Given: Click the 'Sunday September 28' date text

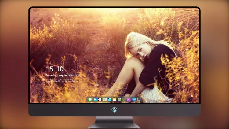Looking at the screenshot, I should click(63, 75).
